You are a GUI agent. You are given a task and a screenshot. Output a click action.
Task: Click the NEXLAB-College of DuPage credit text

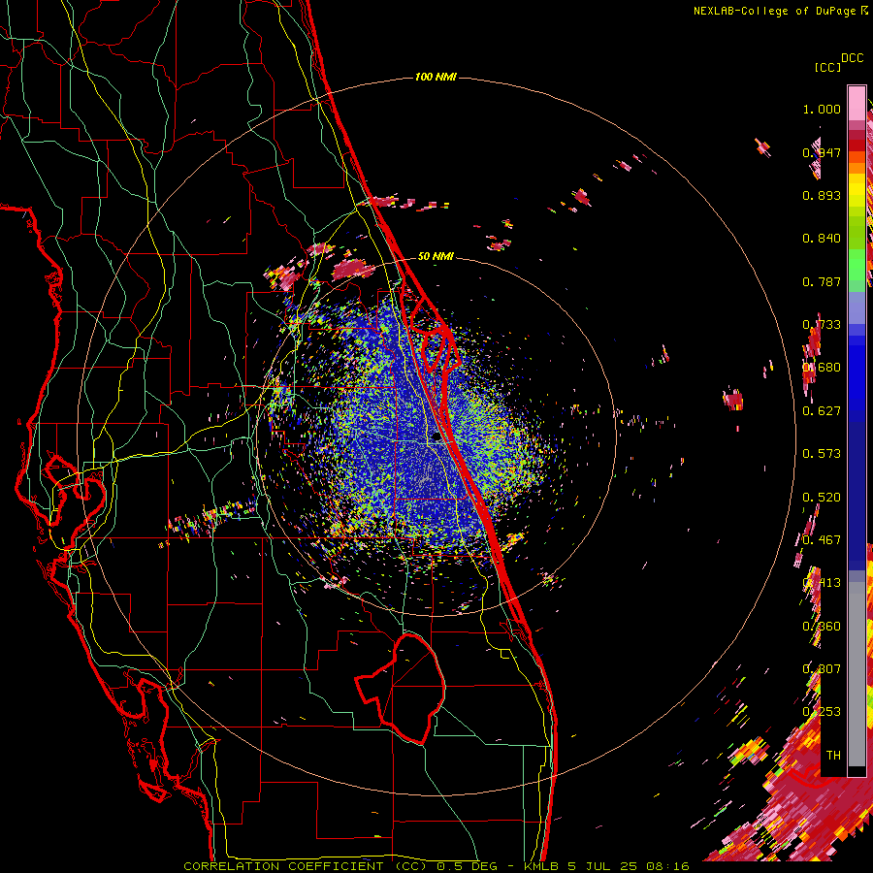tap(774, 11)
